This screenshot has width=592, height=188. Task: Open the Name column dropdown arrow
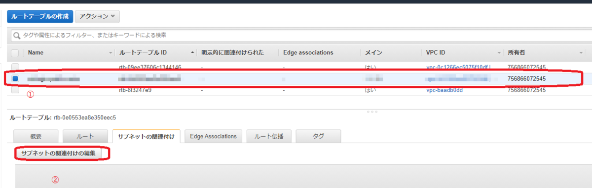(x=111, y=53)
